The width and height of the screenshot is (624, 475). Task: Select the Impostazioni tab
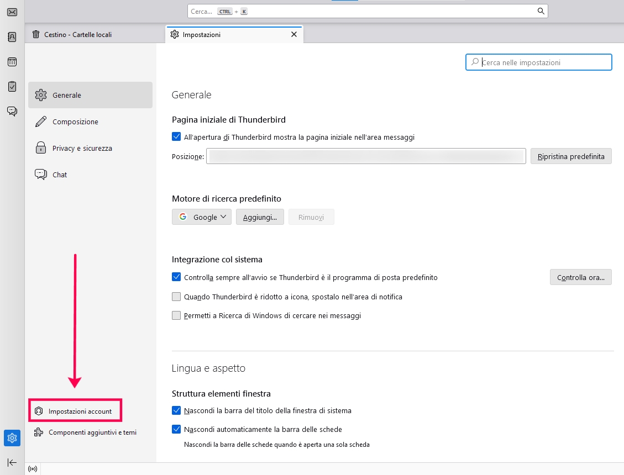[234, 35]
